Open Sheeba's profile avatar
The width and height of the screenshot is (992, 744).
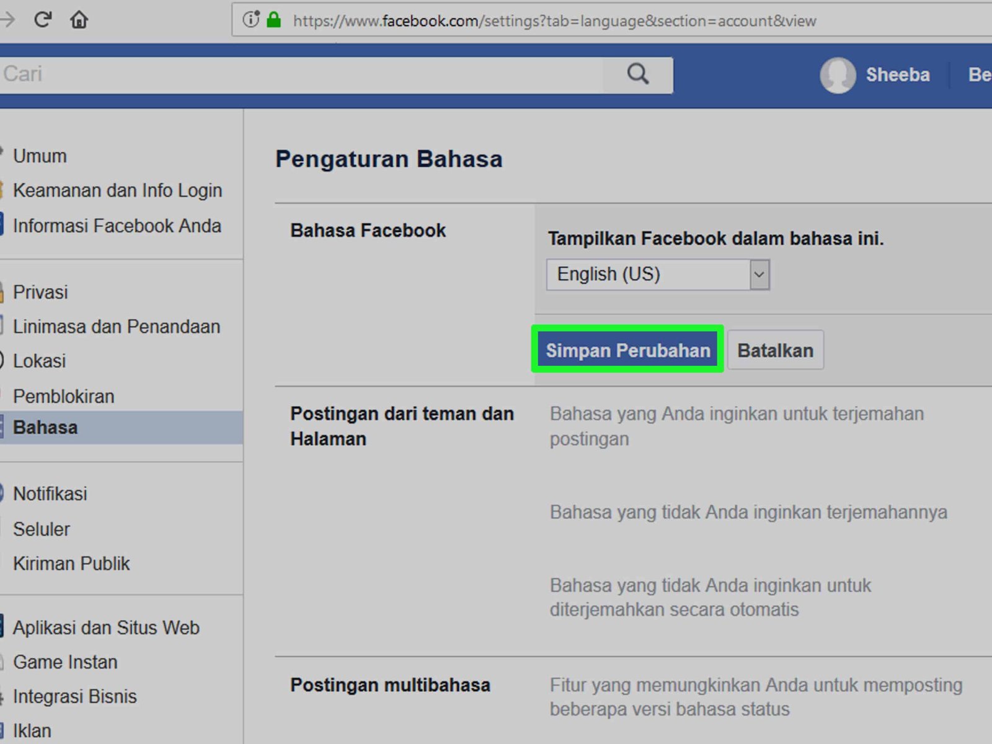838,75
